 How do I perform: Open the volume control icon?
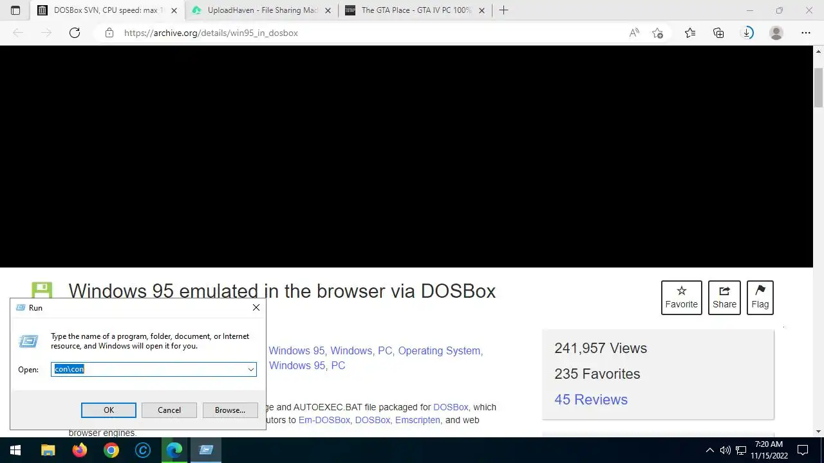[x=726, y=450]
